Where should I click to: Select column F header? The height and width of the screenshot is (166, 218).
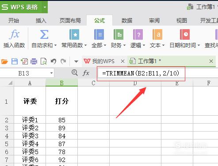click(209, 83)
